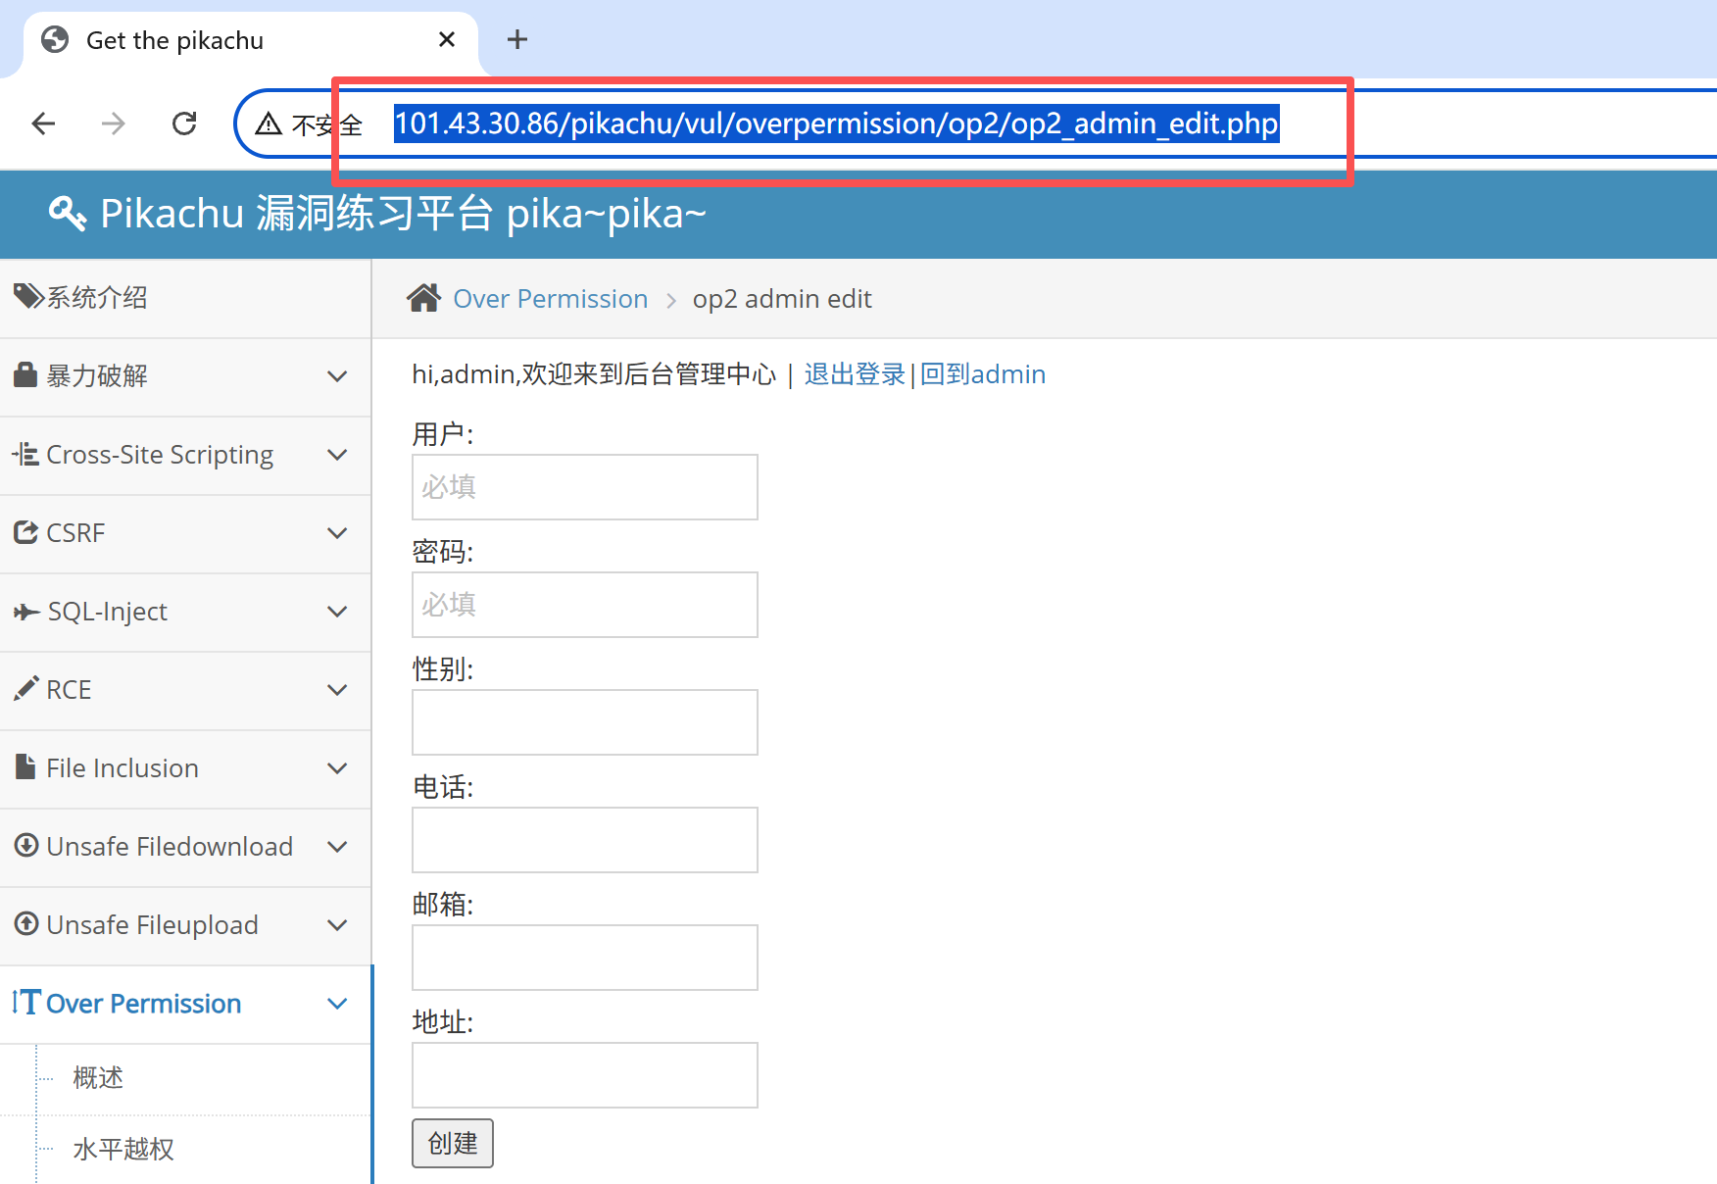The height and width of the screenshot is (1184, 1717).
Task: Click the tag icon beside 系统介绍
Action: coord(28,296)
